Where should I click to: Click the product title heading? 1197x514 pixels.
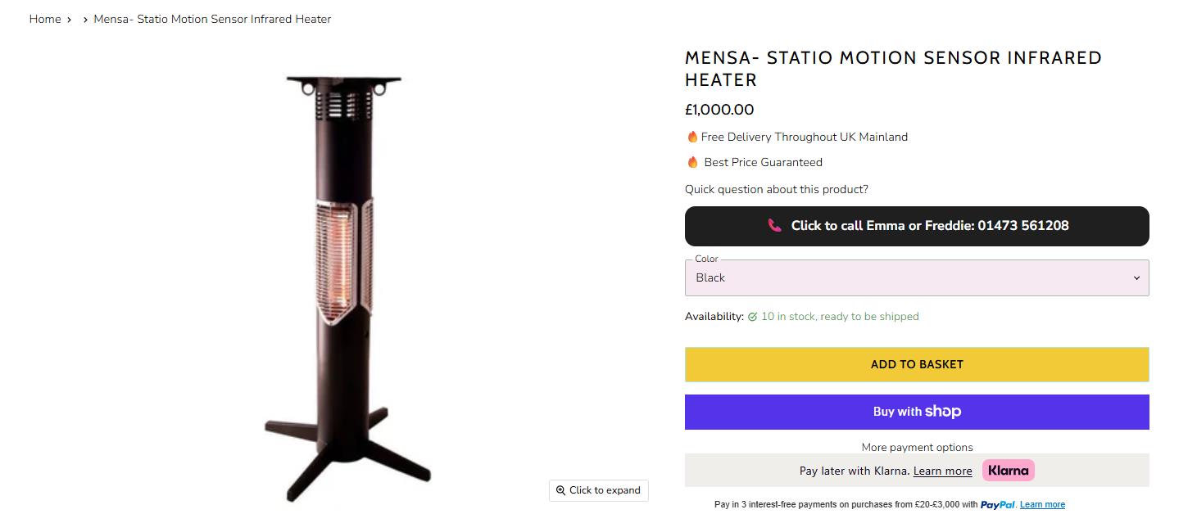coord(893,69)
